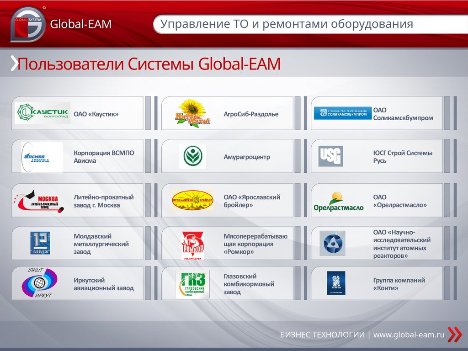Click the dark blue Конти logo
468x351 pixels.
click(x=336, y=283)
